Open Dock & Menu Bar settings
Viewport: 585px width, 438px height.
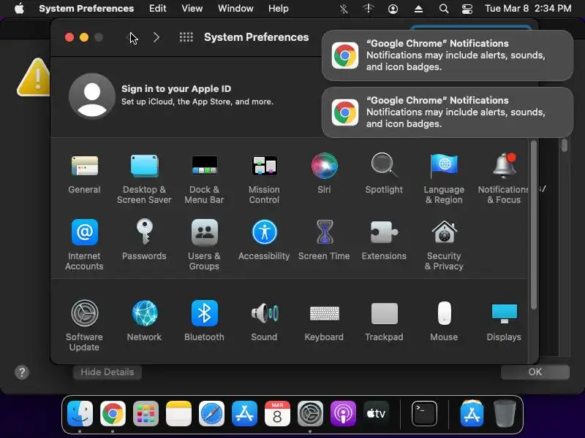click(204, 179)
